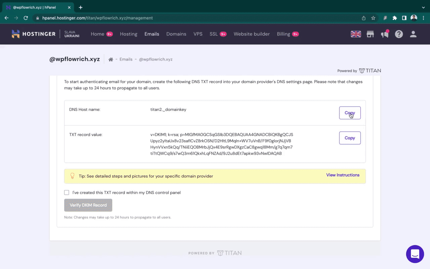Go back in browser history
This screenshot has width=430, height=269.
point(7,18)
